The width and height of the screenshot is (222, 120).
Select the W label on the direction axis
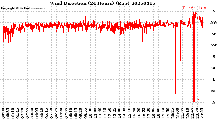[214, 34]
